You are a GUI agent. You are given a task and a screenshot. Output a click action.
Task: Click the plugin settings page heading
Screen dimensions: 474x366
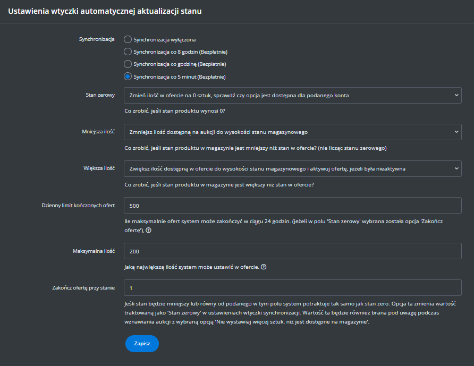(105, 11)
